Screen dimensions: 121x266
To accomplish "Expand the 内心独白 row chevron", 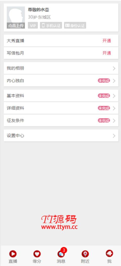I will pyautogui.click(x=114, y=81).
